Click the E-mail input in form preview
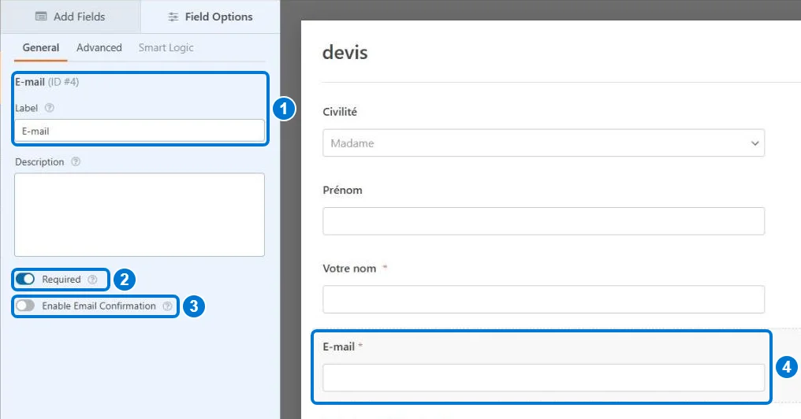Screen dimensions: 801x419 [543, 378]
